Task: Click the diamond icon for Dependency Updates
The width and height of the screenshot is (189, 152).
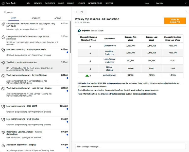Action: (x=3, y=132)
